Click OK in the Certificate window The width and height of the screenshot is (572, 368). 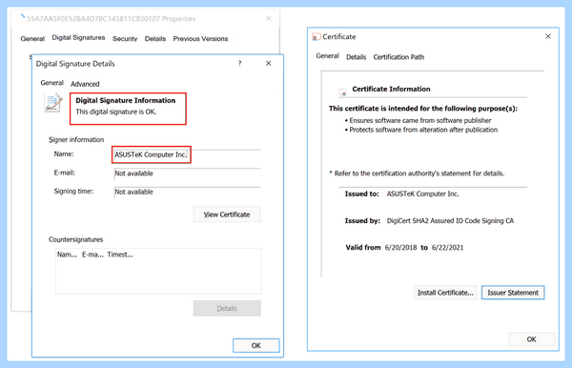532,339
